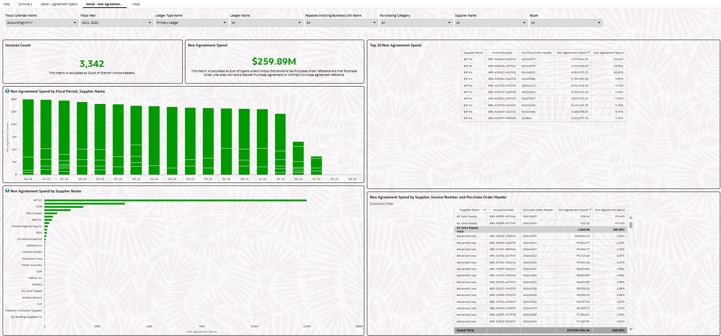Click descending sort arrow on Non Agreement Spend in bottom table
Image resolution: width=721 pixels, height=336 pixels.
590,210
